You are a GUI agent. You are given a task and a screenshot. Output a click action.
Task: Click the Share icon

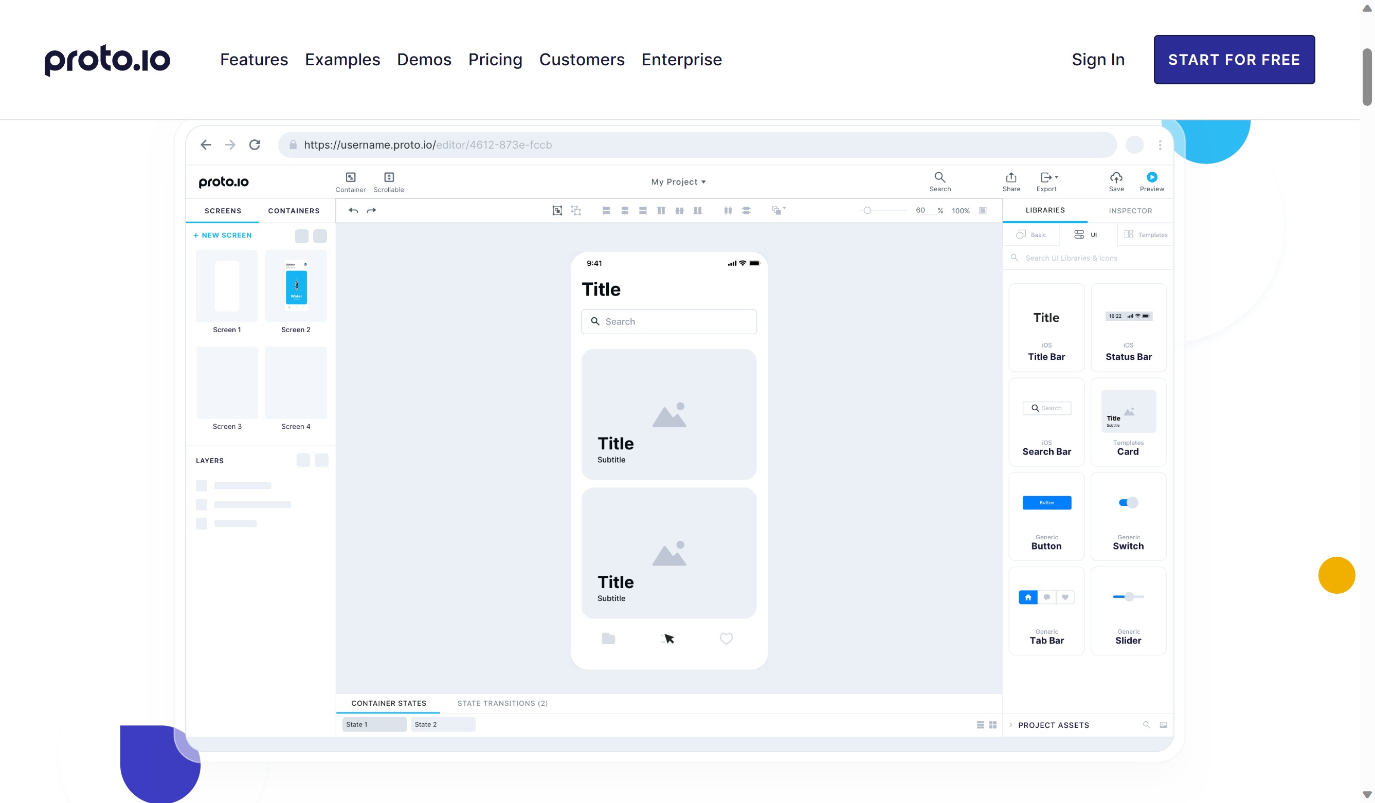tap(1011, 177)
